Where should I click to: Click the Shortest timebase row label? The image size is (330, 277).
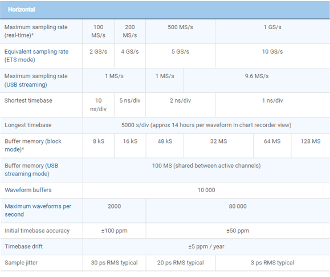28,101
